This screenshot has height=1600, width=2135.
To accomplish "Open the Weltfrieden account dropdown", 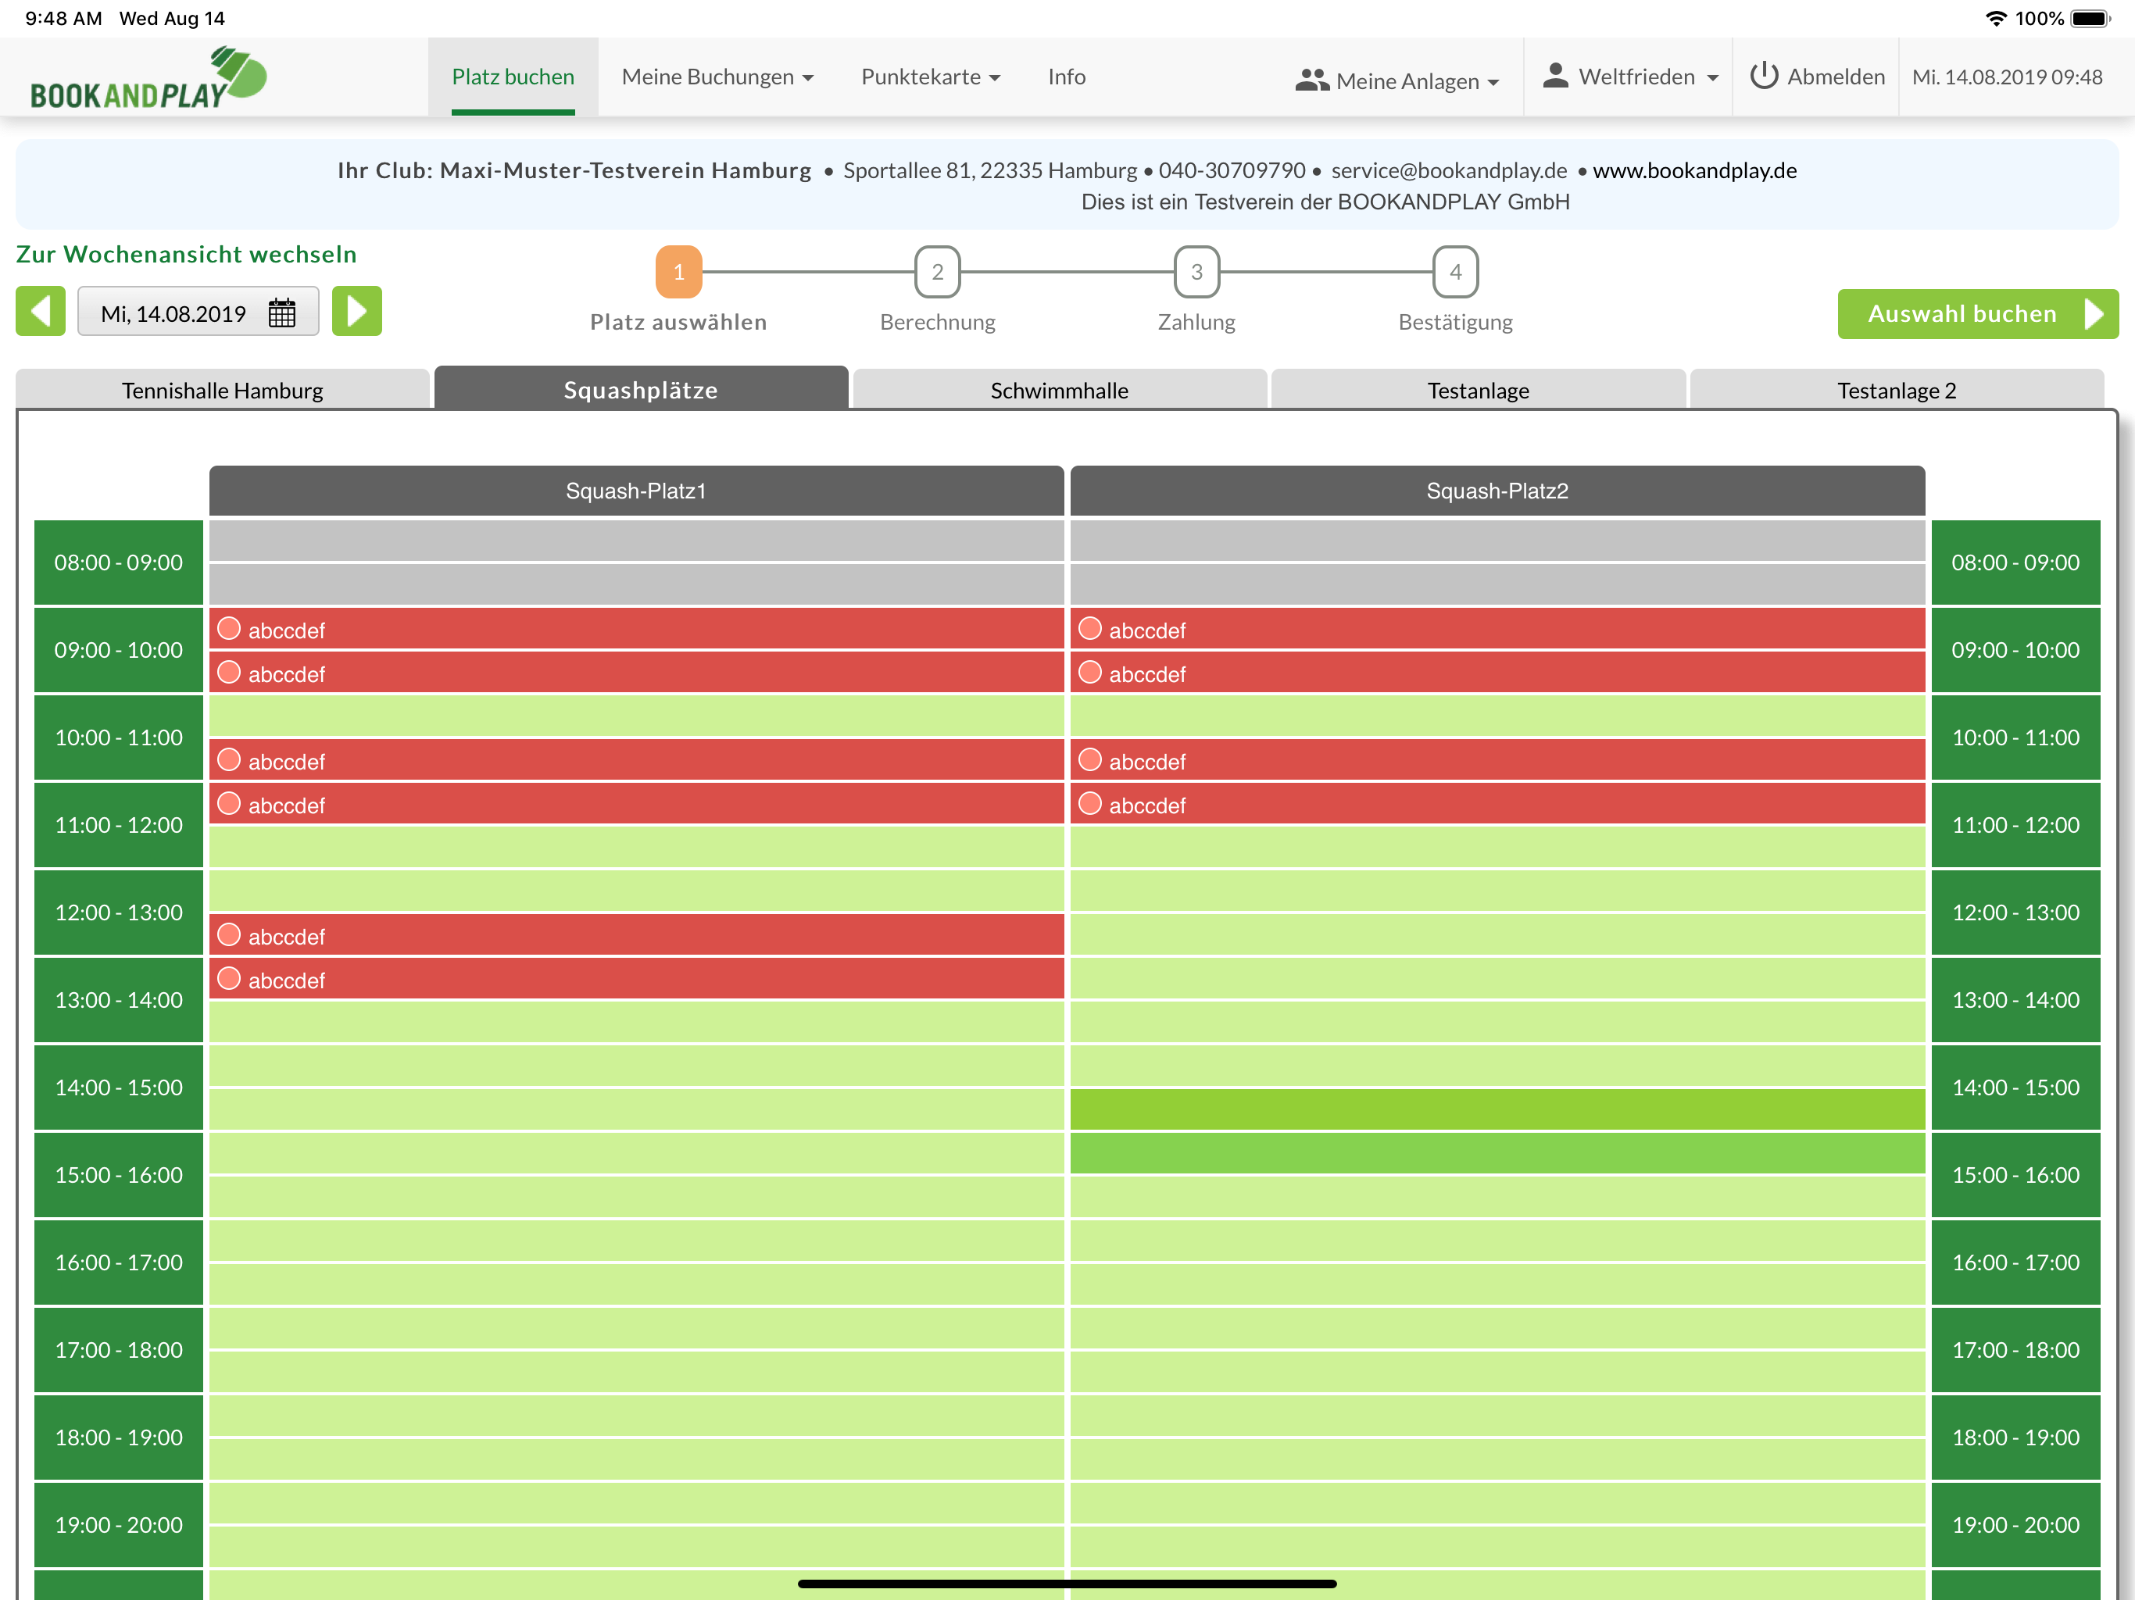I will click(x=1630, y=77).
